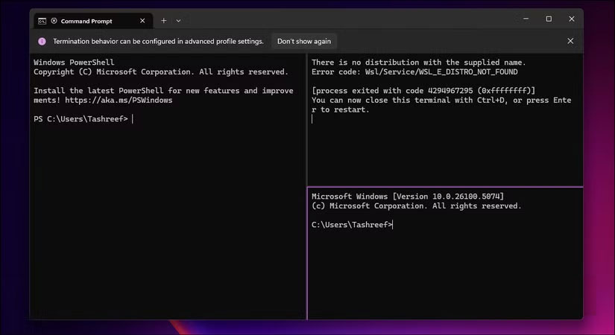Focus the WSL error pane cursor line
The image size is (615, 335).
(x=312, y=119)
